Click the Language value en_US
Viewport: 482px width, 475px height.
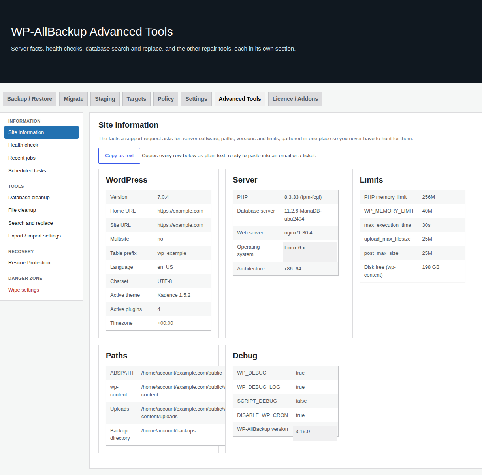pyautogui.click(x=165, y=267)
